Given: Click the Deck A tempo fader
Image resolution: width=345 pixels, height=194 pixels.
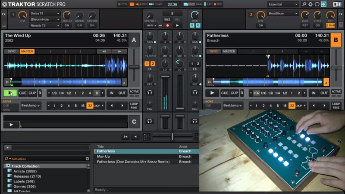Looking at the screenshot, I should 134,66.
